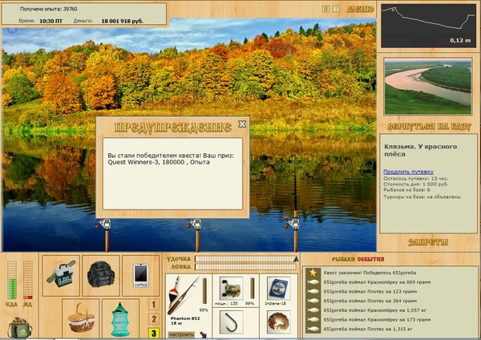
Task: Click the arrow icon beside Настроить
Action: click(x=203, y=334)
